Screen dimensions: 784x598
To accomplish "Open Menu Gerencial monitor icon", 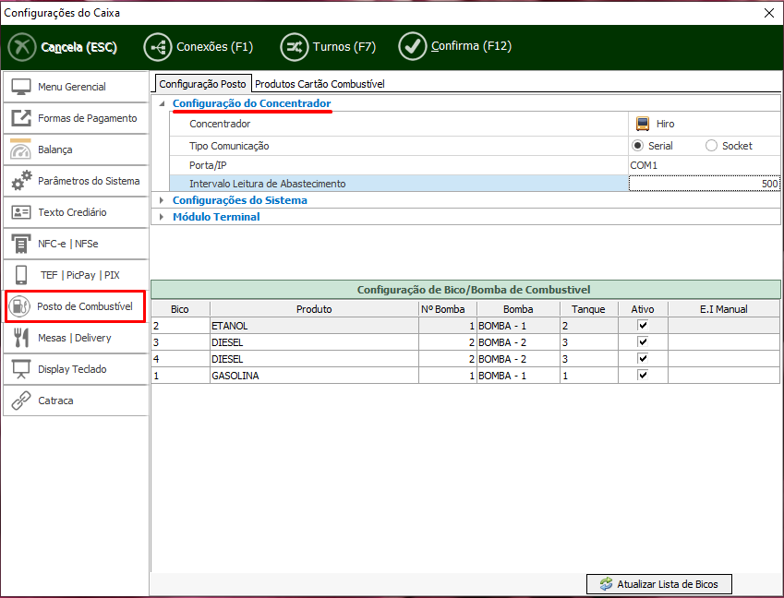I will pos(21,87).
